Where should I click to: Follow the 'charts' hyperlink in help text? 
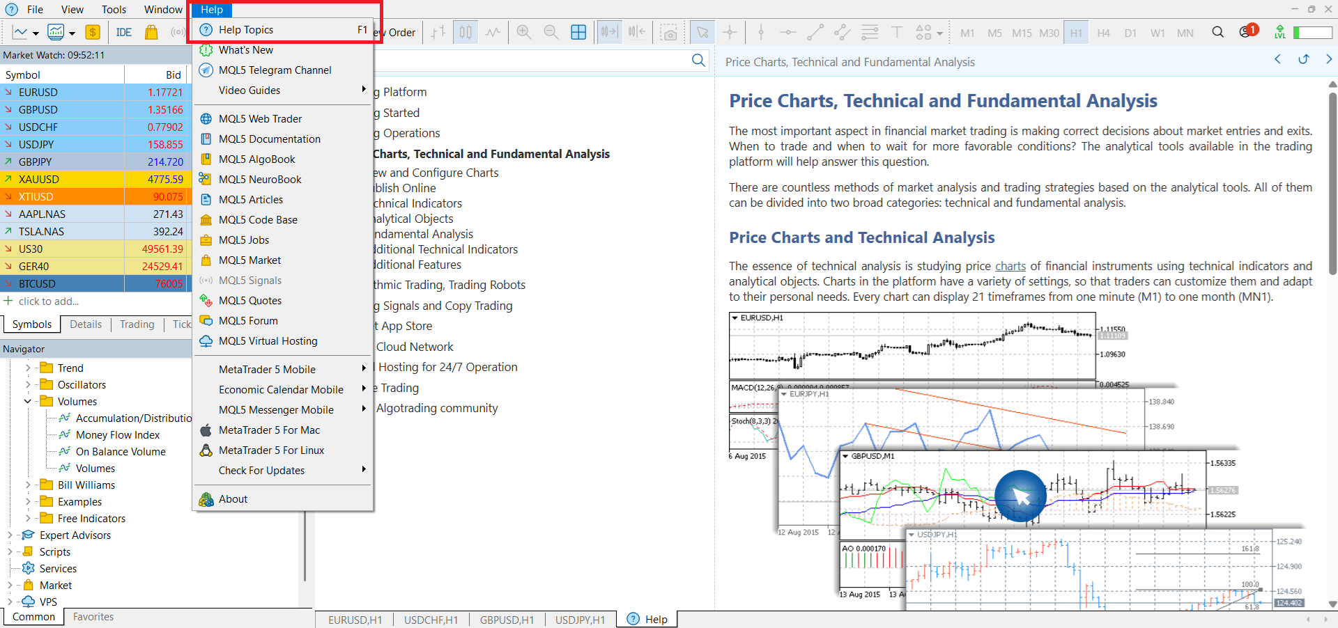(x=1010, y=266)
